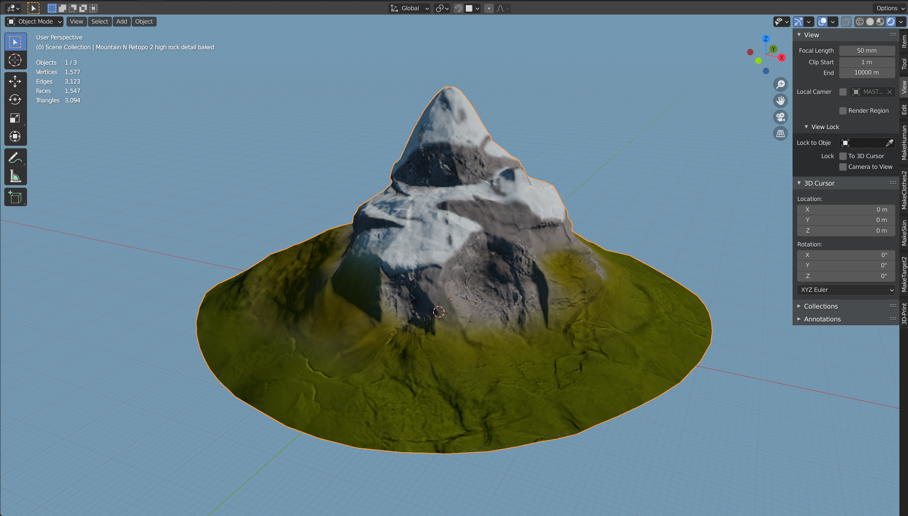Click the 3D Cursor Location X field
Image resolution: width=908 pixels, height=516 pixels.
846,210
